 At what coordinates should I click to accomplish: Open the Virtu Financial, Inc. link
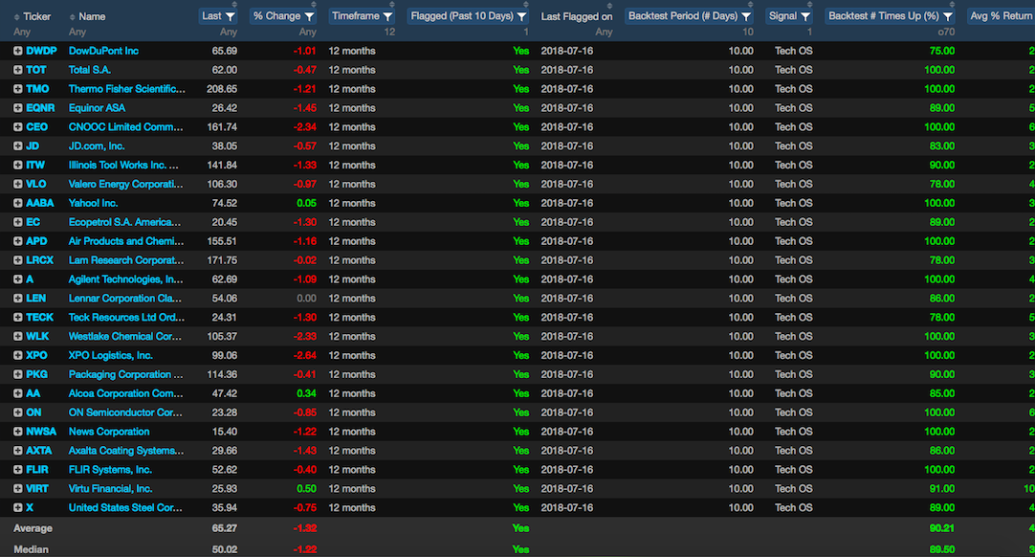click(x=111, y=489)
